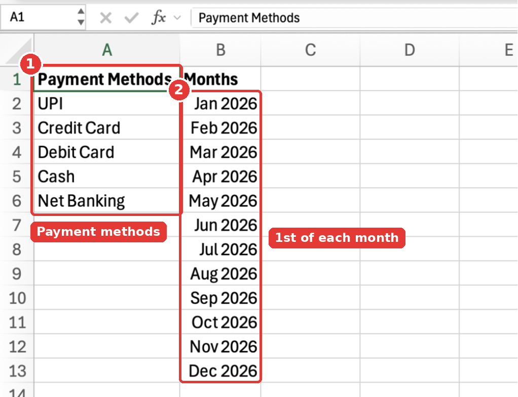Select the Apr 2026 cell
The image size is (518, 397).
coord(220,176)
